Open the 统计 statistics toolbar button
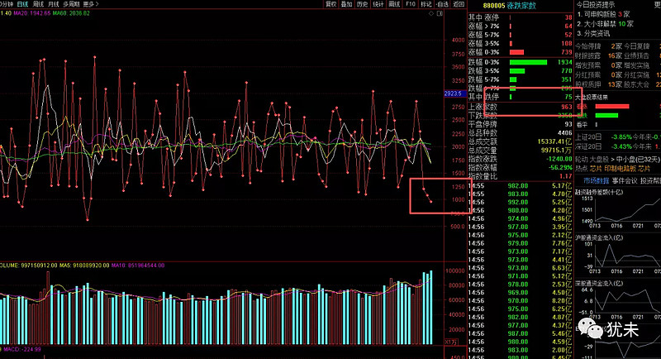This screenshot has width=661, height=359. (x=378, y=4)
